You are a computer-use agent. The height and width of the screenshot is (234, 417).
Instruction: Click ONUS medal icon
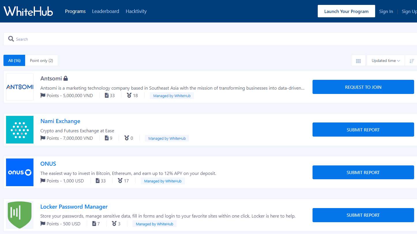click(x=120, y=181)
